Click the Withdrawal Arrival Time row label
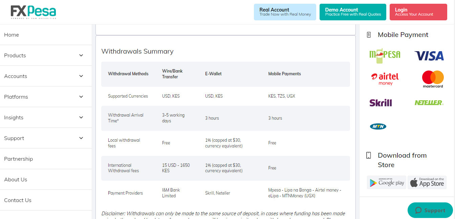The width and height of the screenshot is (455, 219). [126, 118]
